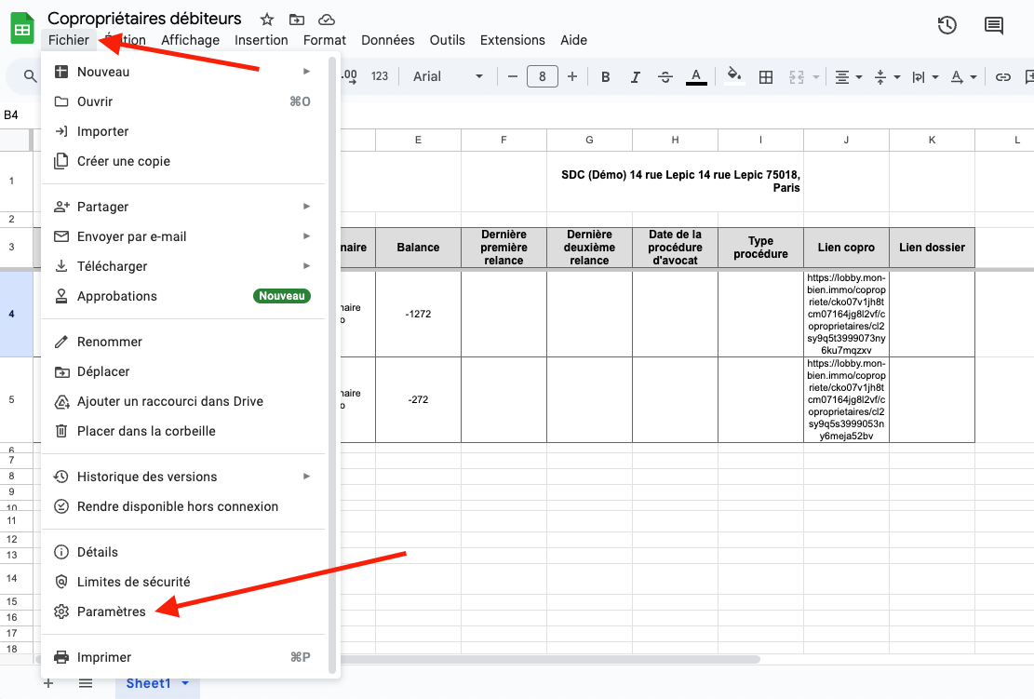Open the Format menu
The width and height of the screenshot is (1034, 699).
[x=325, y=40]
